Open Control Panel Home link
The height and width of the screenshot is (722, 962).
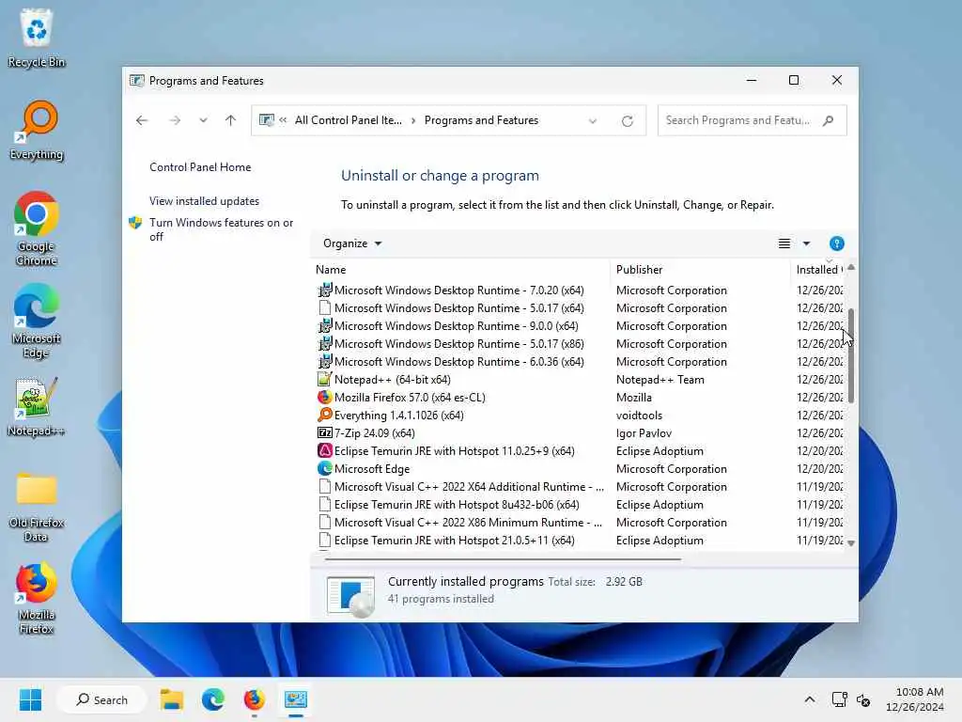point(200,167)
